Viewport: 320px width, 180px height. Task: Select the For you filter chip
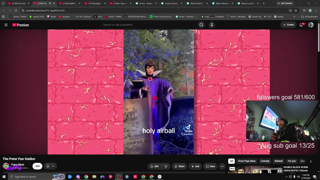pyautogui.click(x=292, y=161)
